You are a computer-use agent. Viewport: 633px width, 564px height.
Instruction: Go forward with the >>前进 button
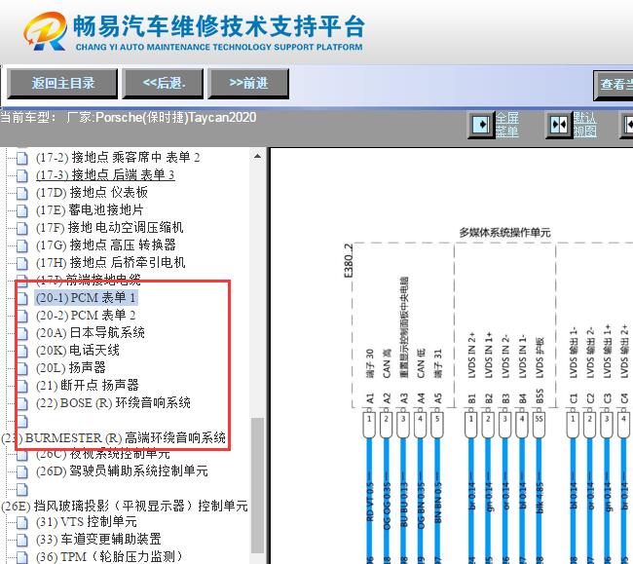tap(248, 84)
